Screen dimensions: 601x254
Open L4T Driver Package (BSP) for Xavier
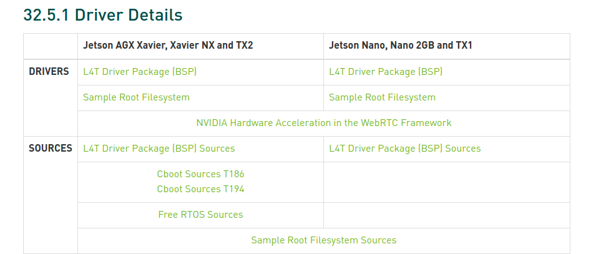click(x=140, y=72)
